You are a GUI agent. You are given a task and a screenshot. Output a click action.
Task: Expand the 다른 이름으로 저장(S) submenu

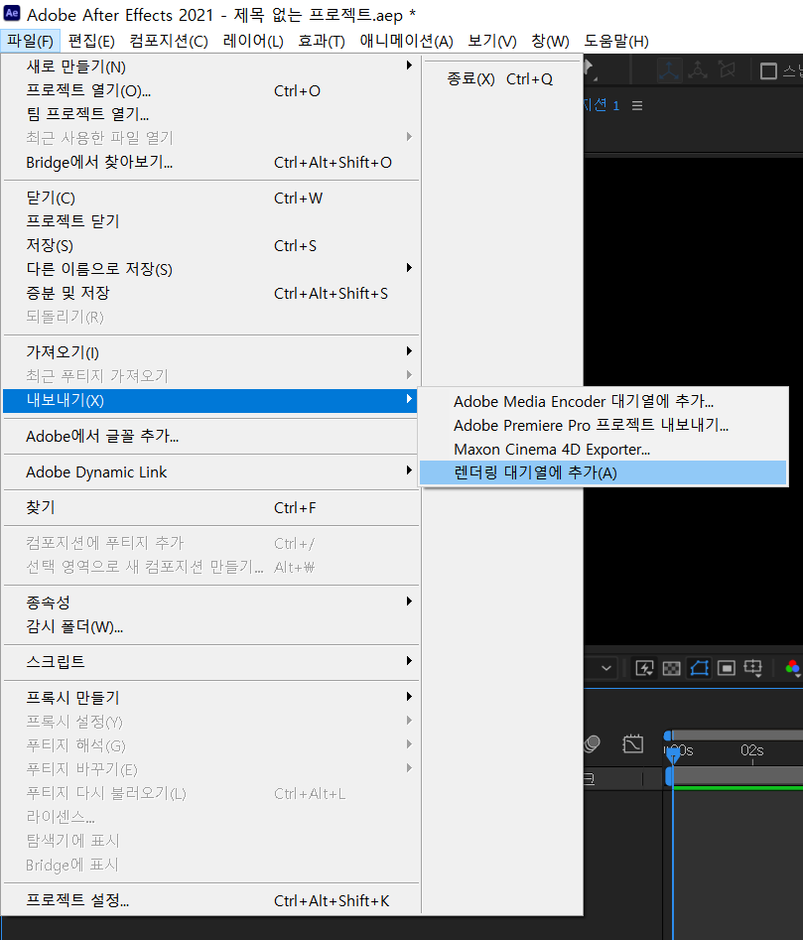point(409,268)
